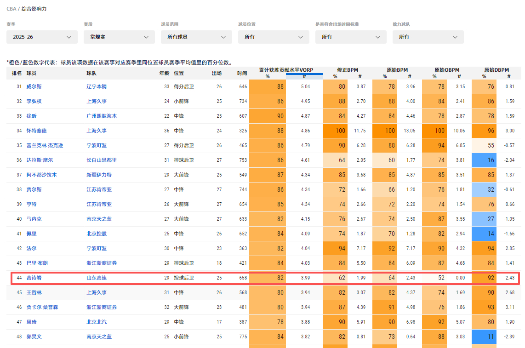
Task: Open team 北京北汽 link
Action: click(x=97, y=322)
